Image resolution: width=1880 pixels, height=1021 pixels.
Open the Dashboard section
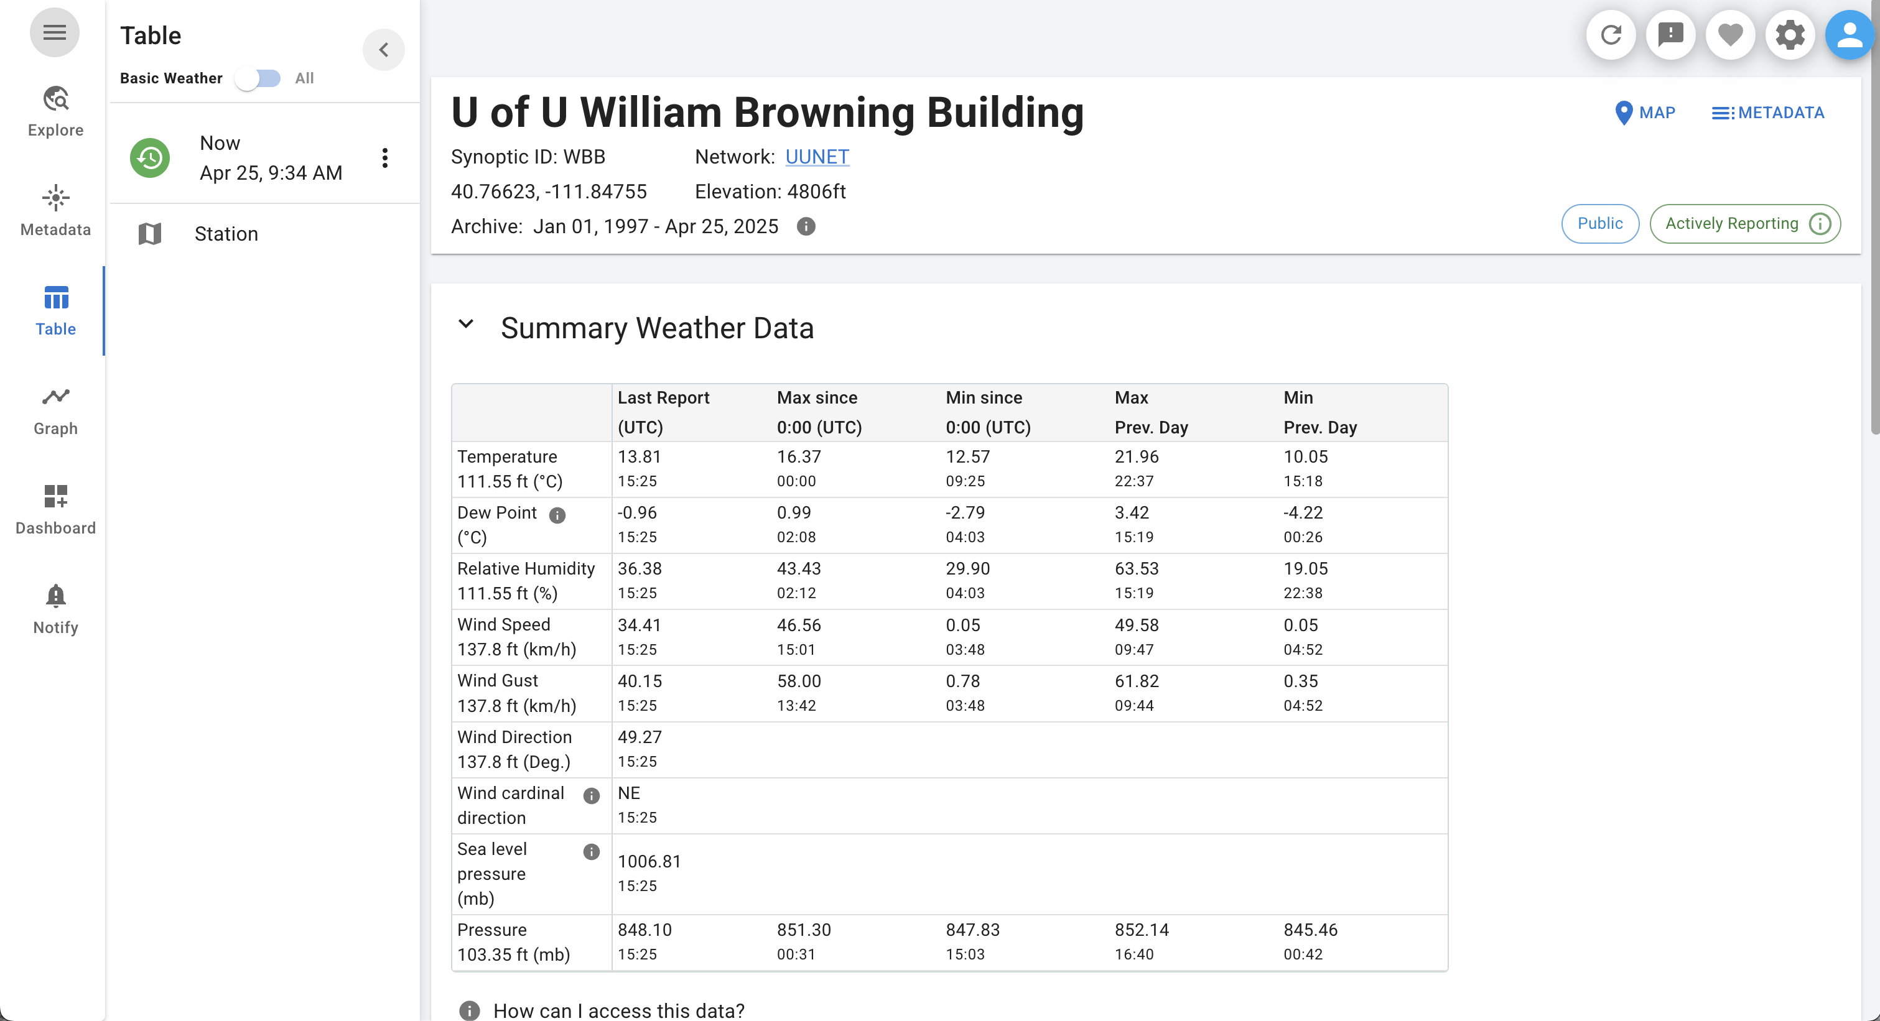(55, 510)
